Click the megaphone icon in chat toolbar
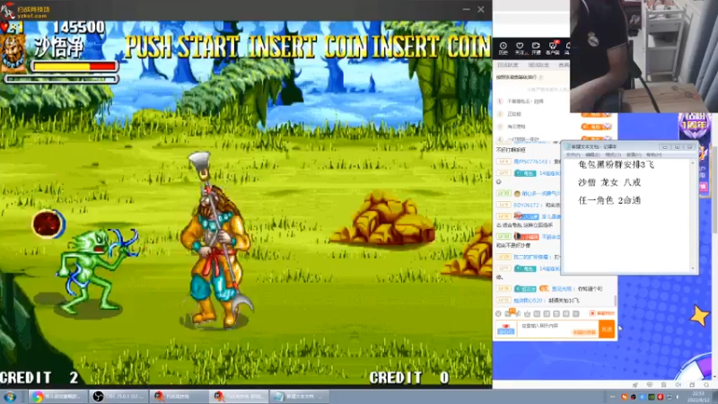The height and width of the screenshot is (404, 718). pyautogui.click(x=518, y=313)
